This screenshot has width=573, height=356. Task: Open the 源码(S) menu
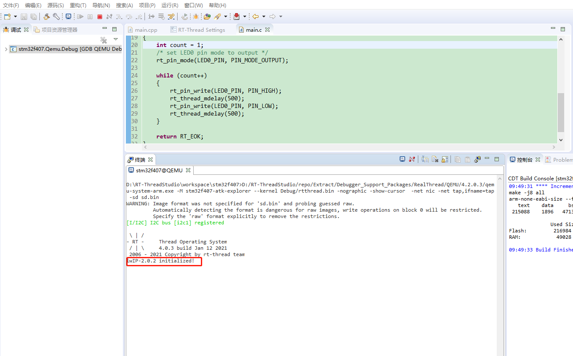coord(56,5)
